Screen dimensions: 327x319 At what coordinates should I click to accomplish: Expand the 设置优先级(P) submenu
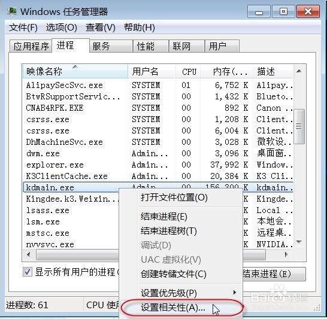[181, 293]
